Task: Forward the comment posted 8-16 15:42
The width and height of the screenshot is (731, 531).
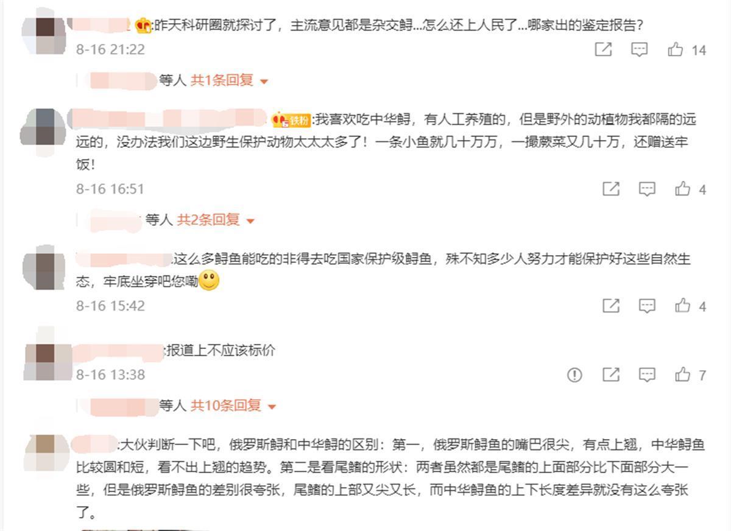Action: (611, 306)
